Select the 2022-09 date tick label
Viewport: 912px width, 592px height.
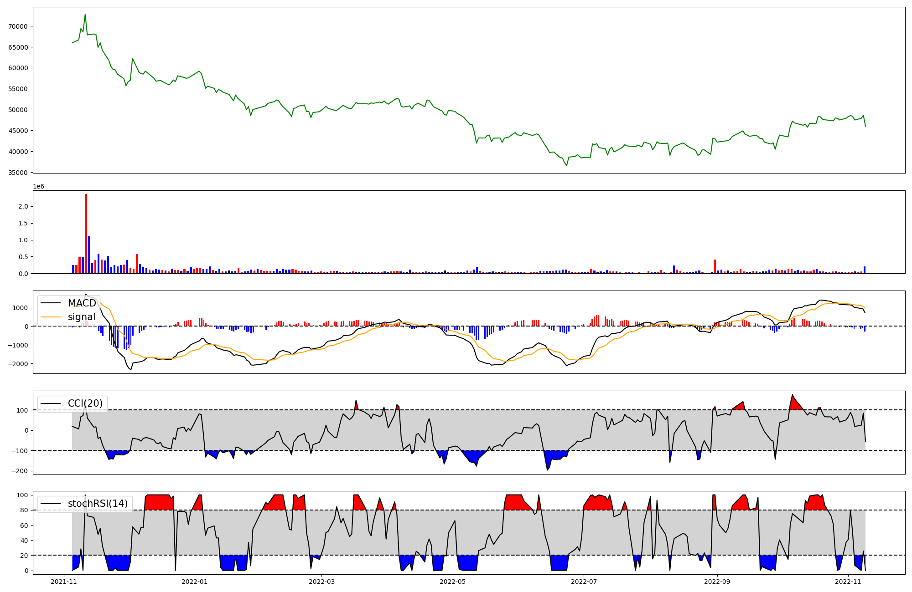(717, 582)
